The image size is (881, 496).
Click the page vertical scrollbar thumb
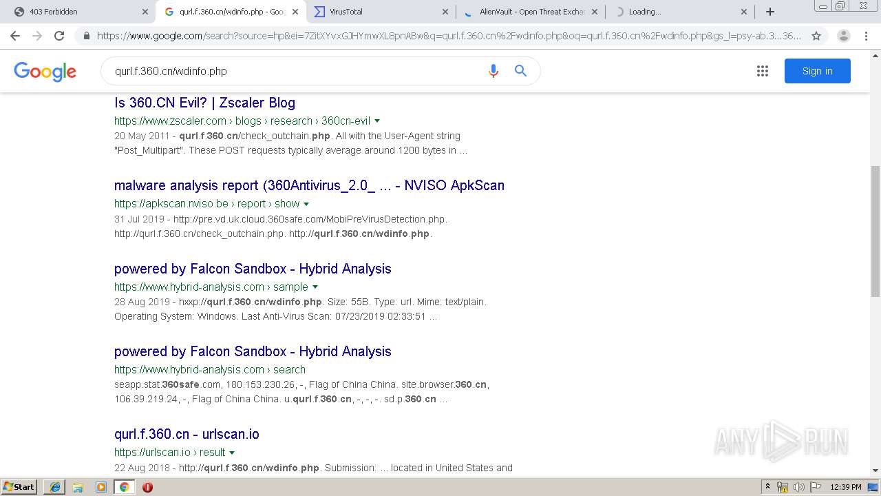click(875, 231)
